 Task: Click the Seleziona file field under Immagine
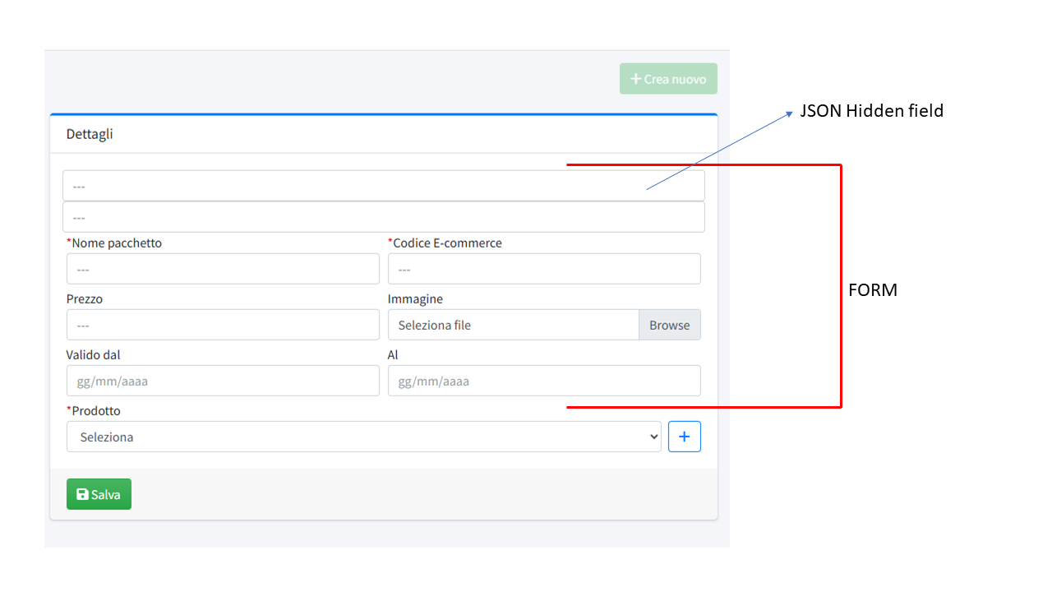[x=510, y=325]
